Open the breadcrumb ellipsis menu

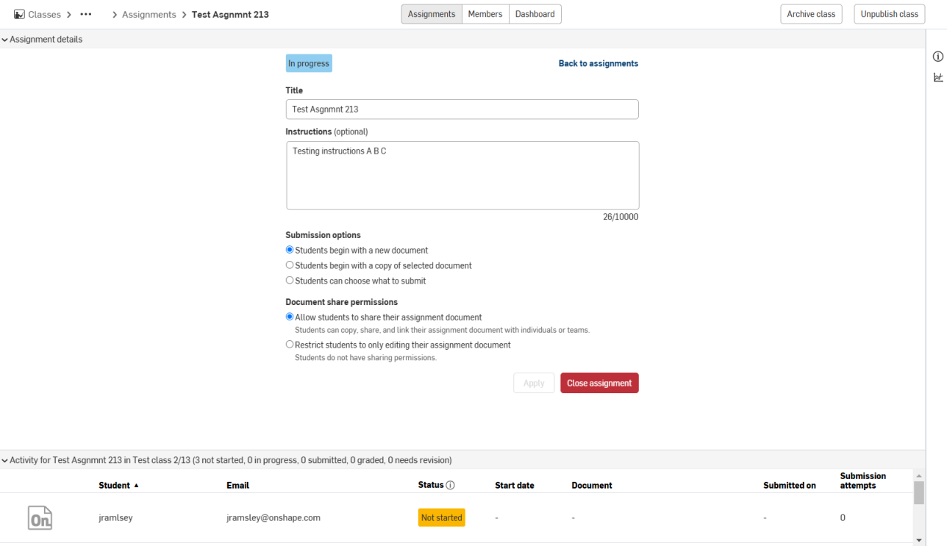[x=86, y=15]
